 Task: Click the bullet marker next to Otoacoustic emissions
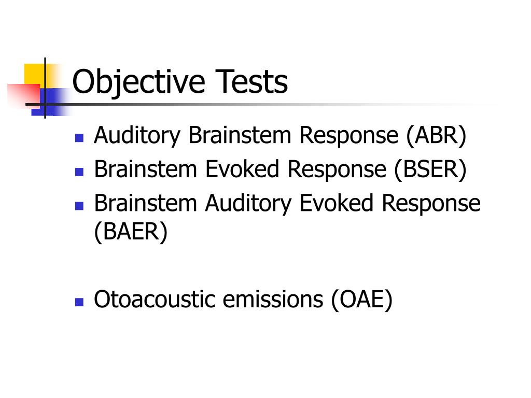(x=79, y=302)
